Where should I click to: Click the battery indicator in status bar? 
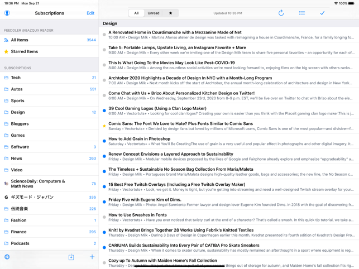351,3
